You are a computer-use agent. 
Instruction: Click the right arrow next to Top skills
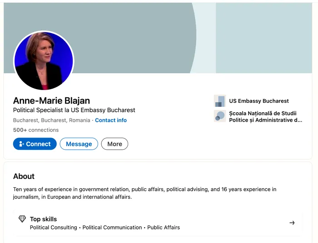[x=292, y=223]
